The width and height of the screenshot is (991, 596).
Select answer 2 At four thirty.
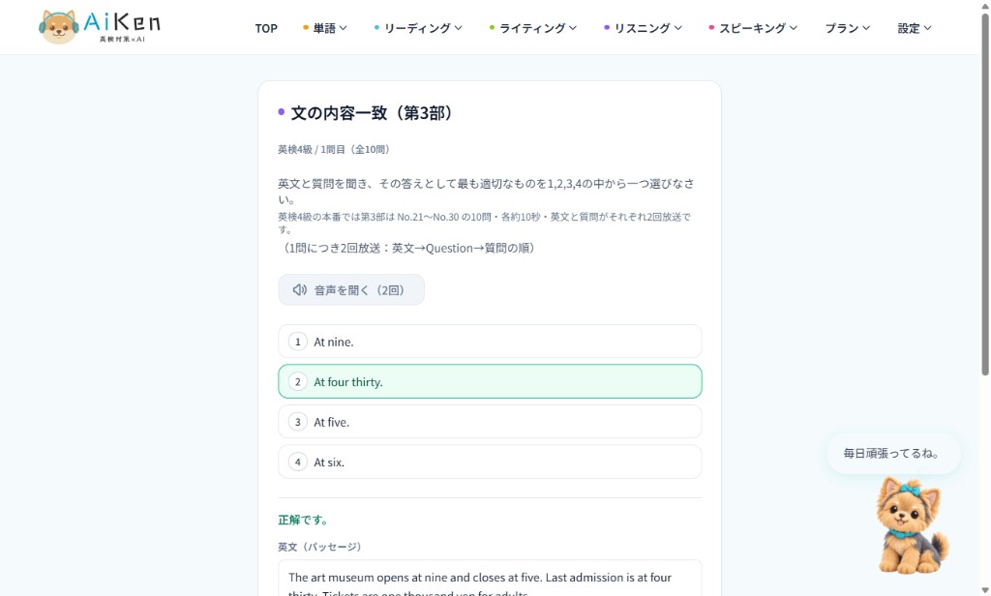click(x=490, y=381)
